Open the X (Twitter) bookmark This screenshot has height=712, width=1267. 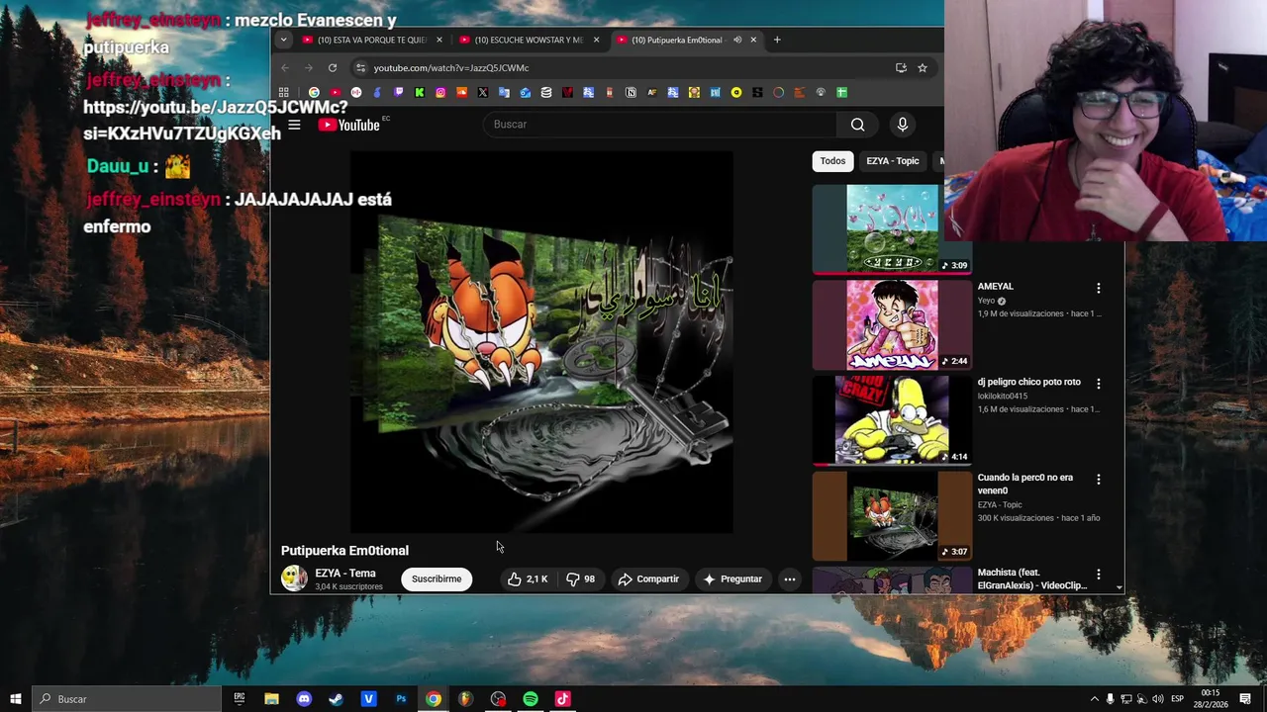pos(483,92)
